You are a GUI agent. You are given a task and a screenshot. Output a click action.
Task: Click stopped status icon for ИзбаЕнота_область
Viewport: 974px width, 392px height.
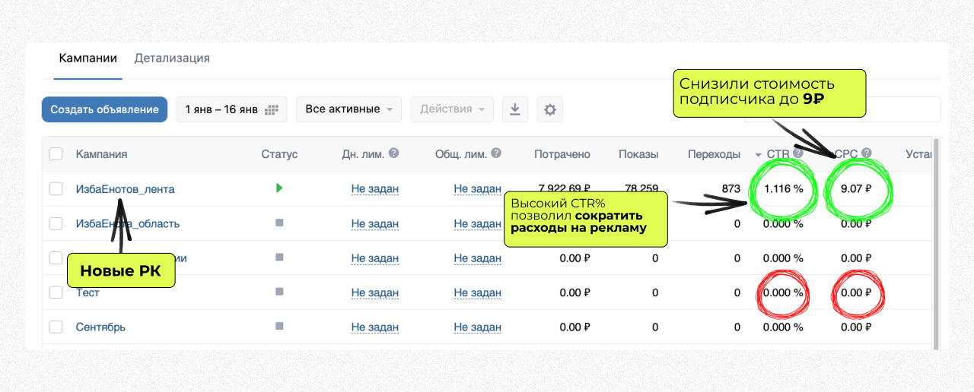click(x=279, y=223)
